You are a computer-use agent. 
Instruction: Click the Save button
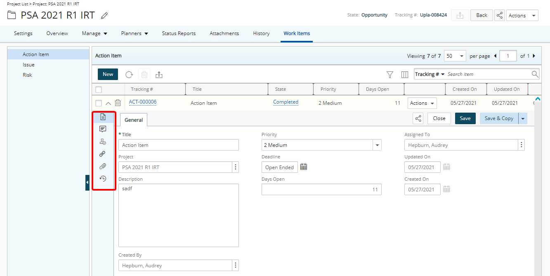click(465, 118)
